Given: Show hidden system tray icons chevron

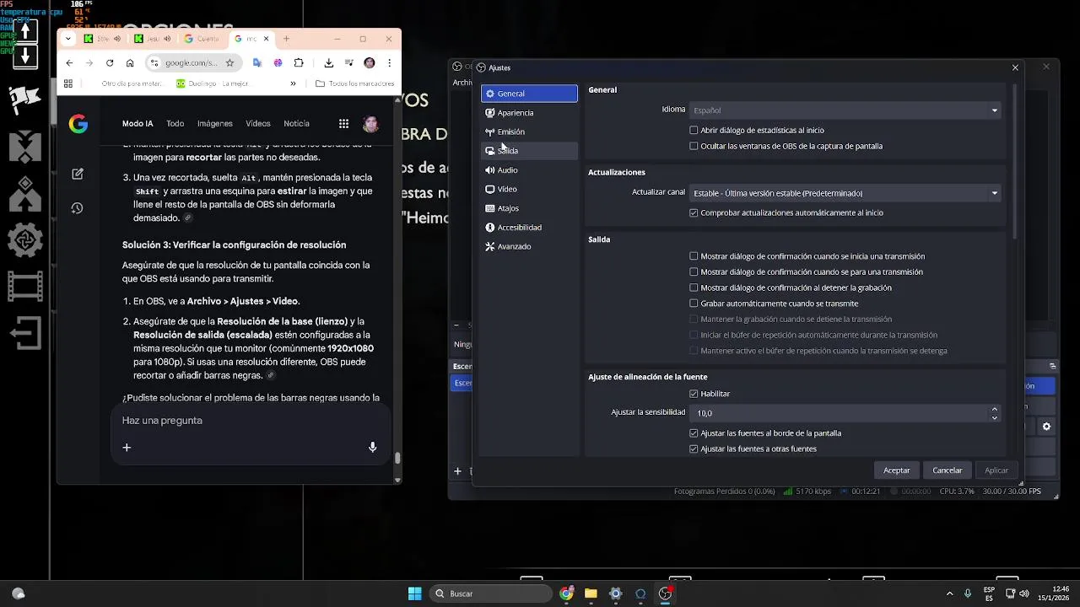Looking at the screenshot, I should point(949,594).
